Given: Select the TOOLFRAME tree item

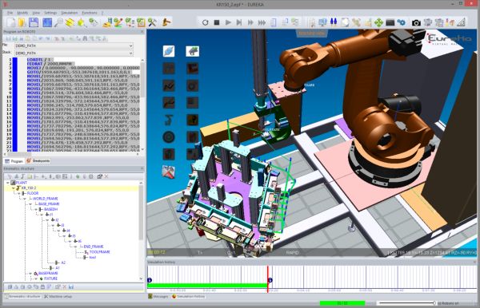Looking at the screenshot, I should click(x=99, y=252).
